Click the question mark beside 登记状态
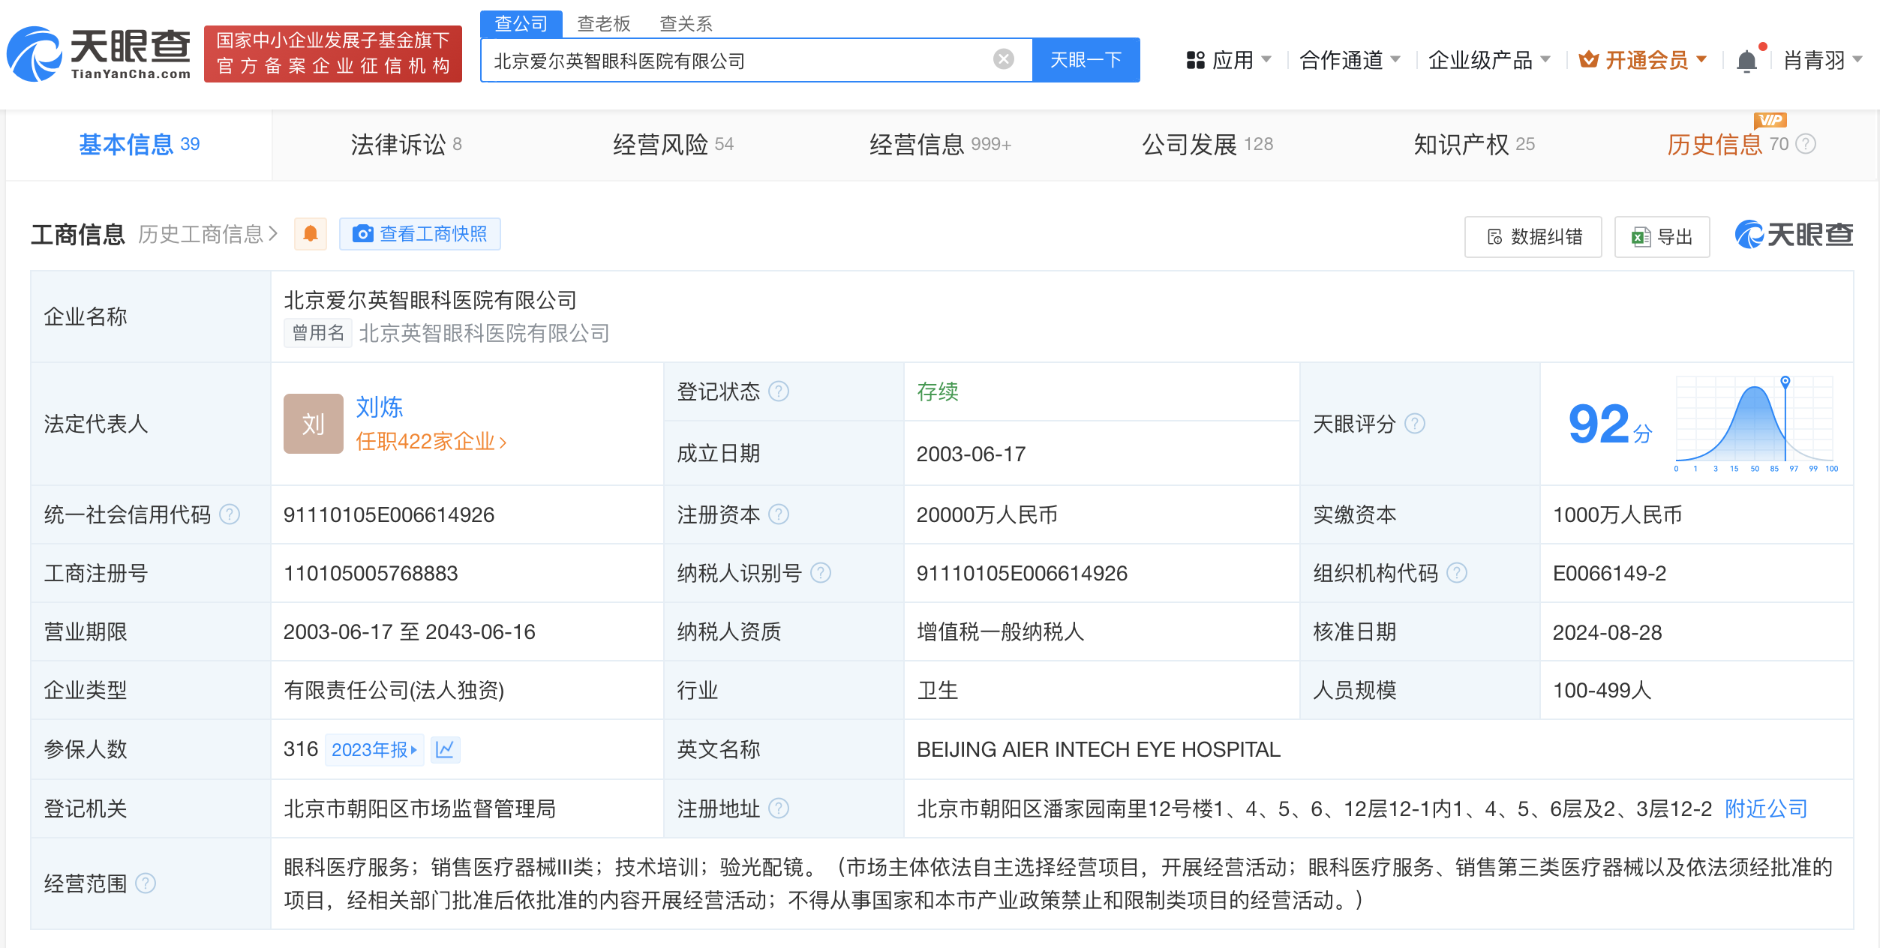The image size is (1880, 948). (778, 391)
